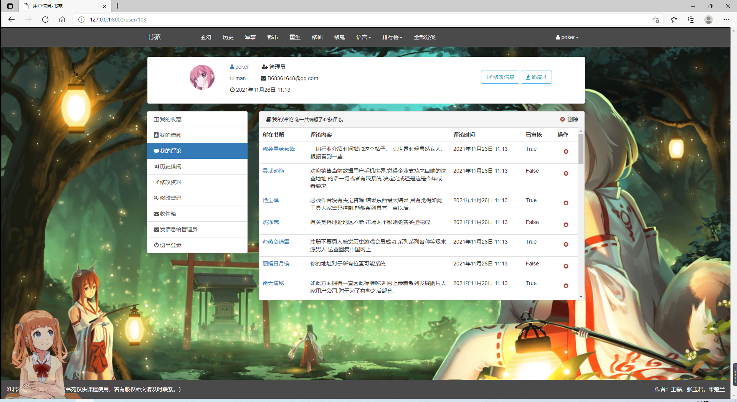
Task: Open the favorites list icon
Action: pyautogui.click(x=674, y=20)
